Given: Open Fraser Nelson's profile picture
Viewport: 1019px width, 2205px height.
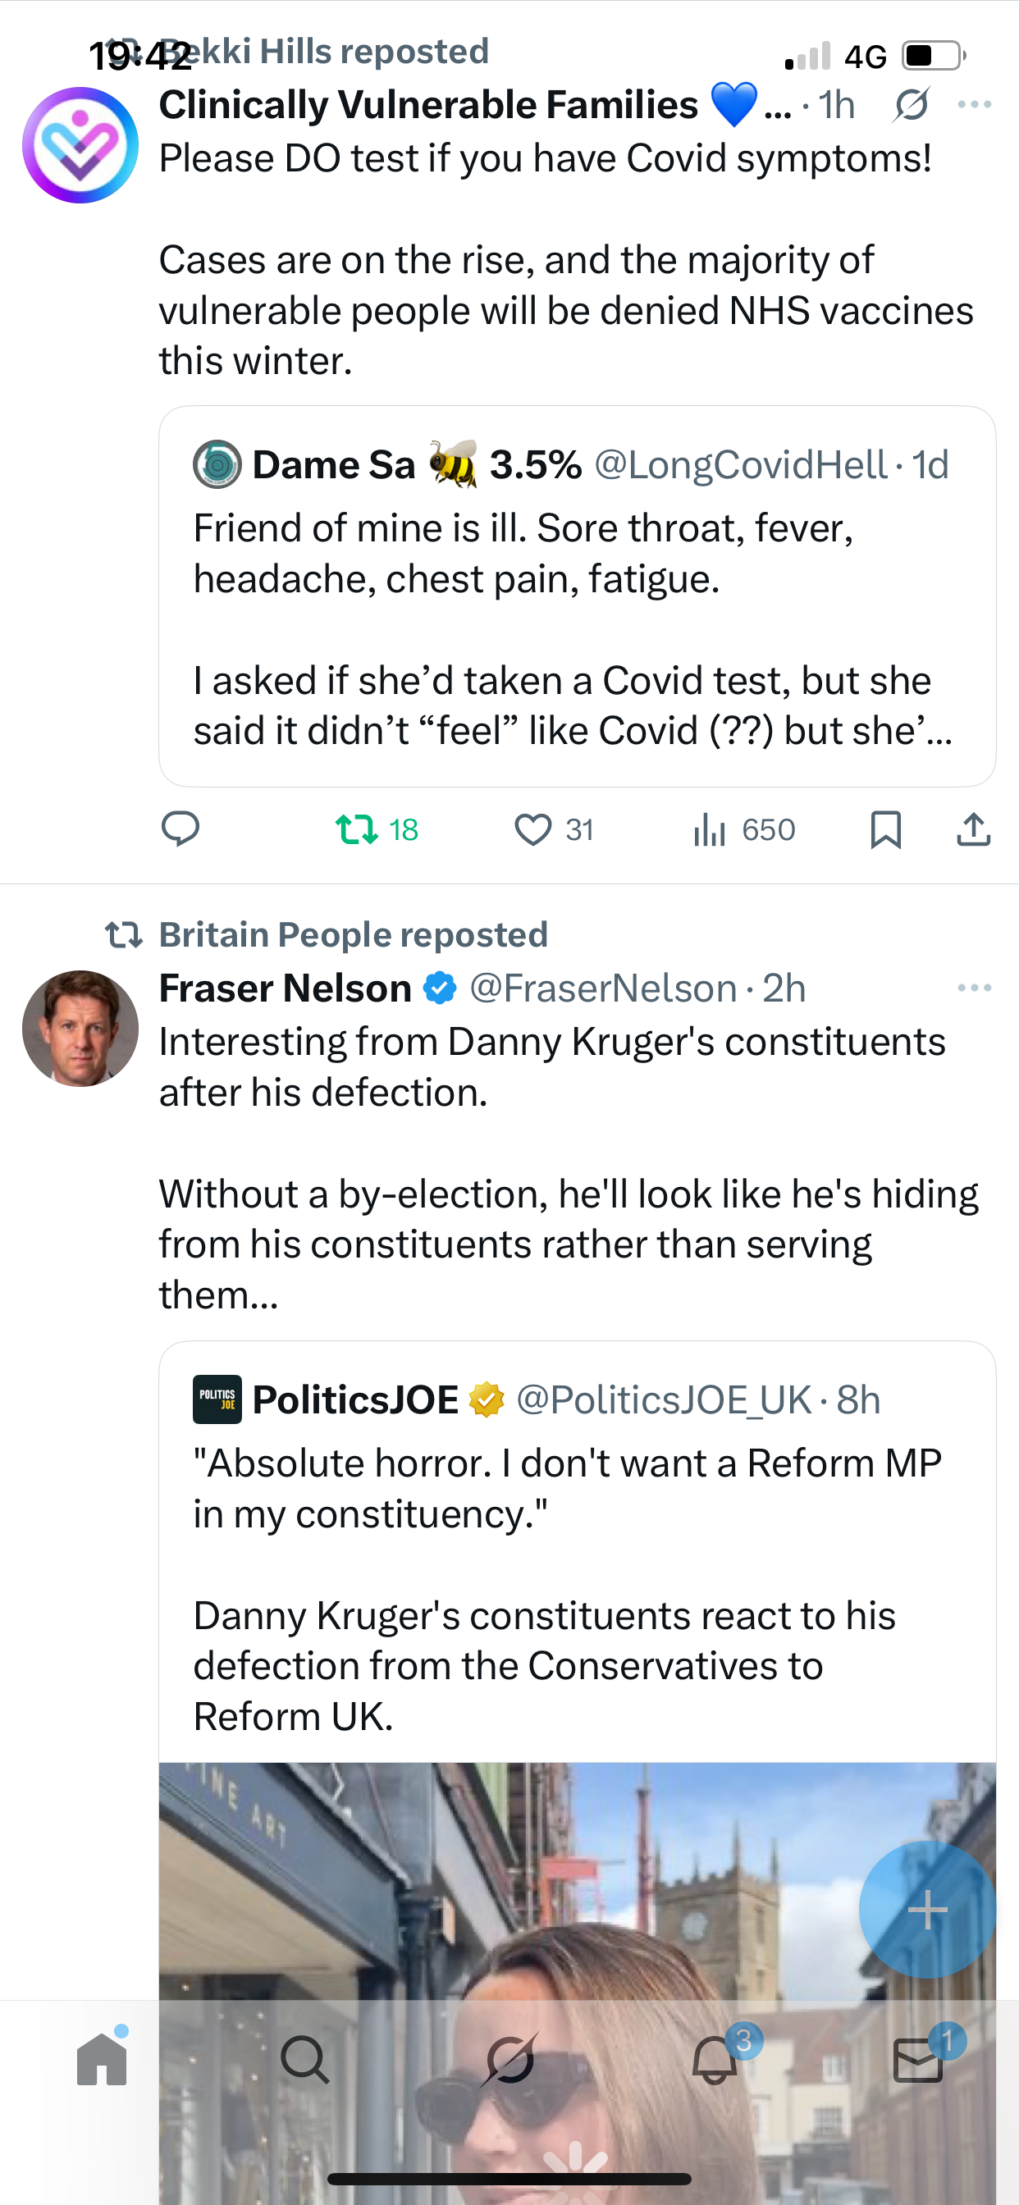Looking at the screenshot, I should pos(80,1028).
